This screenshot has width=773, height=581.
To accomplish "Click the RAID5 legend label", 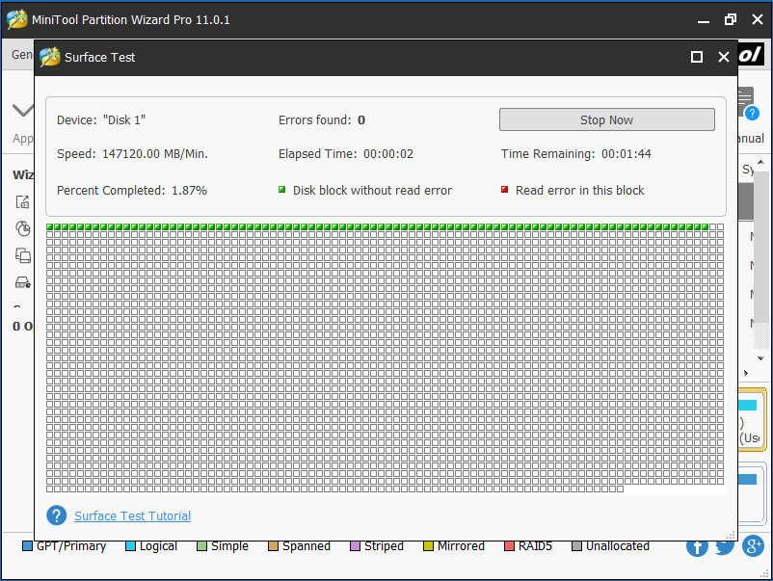I will click(x=535, y=546).
